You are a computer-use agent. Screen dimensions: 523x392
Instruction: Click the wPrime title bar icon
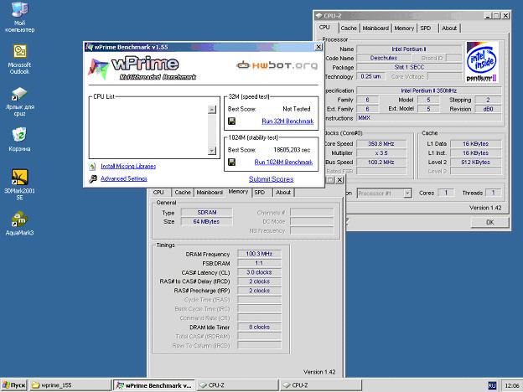click(89, 47)
